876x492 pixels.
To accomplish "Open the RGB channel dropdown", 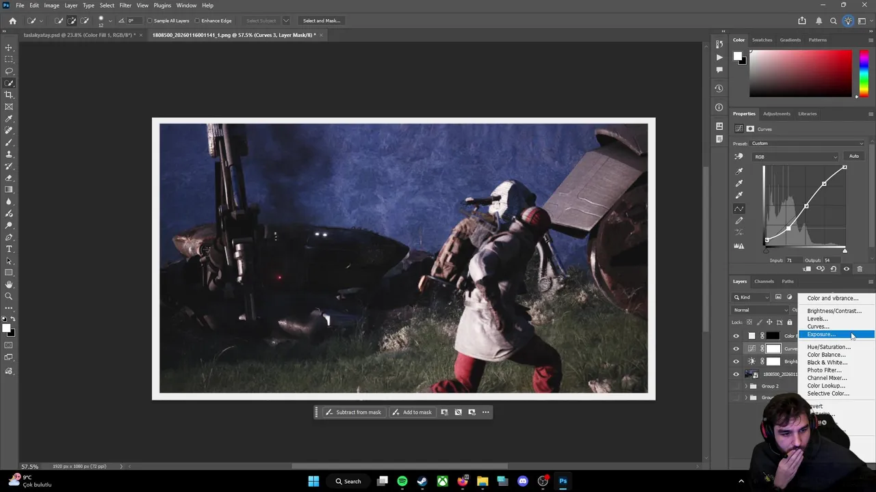I will pos(795,156).
